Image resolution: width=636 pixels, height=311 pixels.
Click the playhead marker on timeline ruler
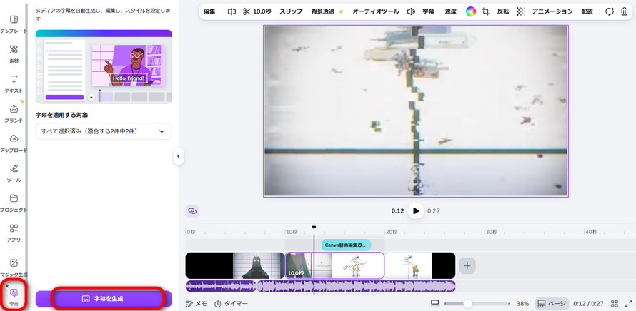pyautogui.click(x=314, y=228)
